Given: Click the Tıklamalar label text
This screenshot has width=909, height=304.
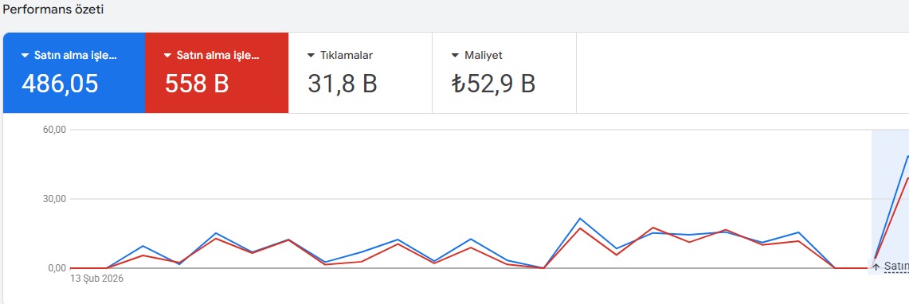Looking at the screenshot, I should pos(347,56).
